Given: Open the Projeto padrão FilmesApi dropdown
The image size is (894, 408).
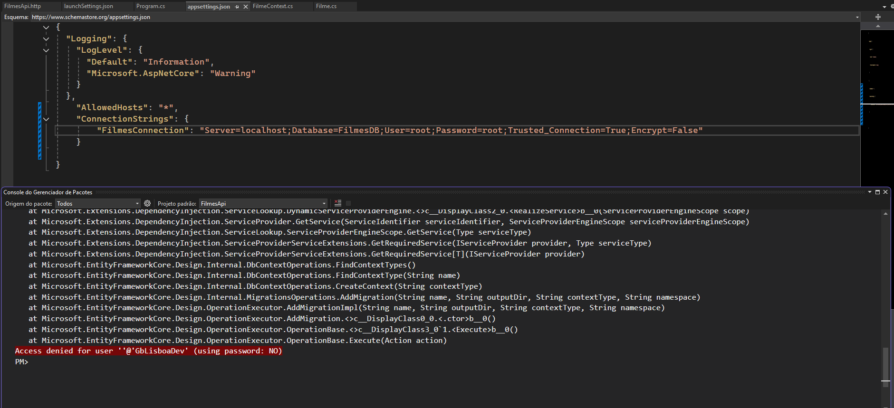Looking at the screenshot, I should (x=263, y=203).
